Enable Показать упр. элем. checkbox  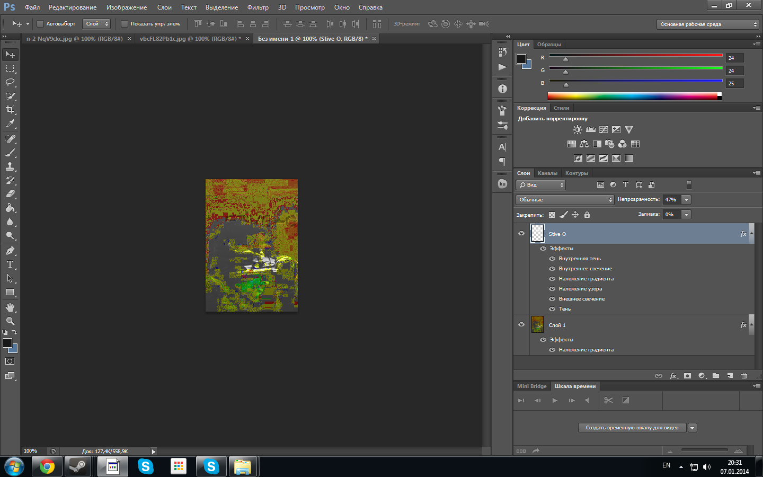coord(125,24)
